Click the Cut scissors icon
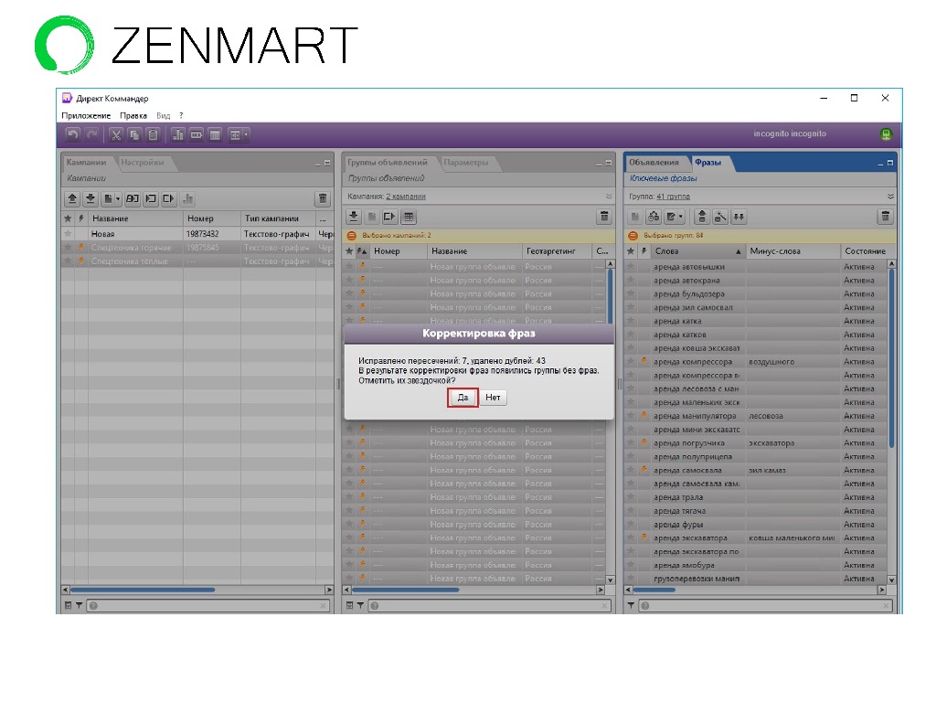The image size is (936, 702). click(116, 135)
